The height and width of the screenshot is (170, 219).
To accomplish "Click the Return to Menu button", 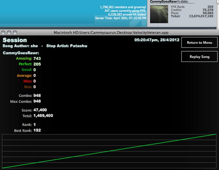I will tap(199, 42).
